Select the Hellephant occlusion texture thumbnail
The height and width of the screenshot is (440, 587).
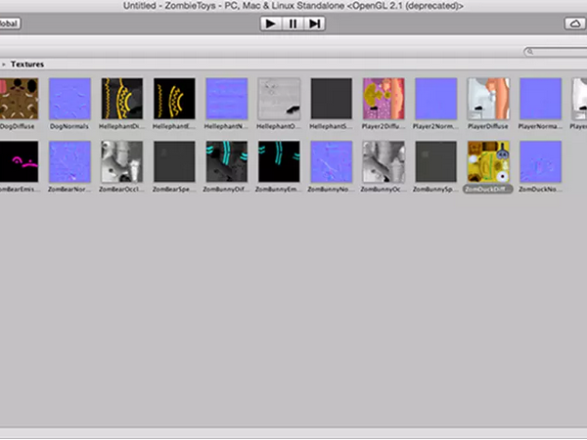pyautogui.click(x=279, y=99)
